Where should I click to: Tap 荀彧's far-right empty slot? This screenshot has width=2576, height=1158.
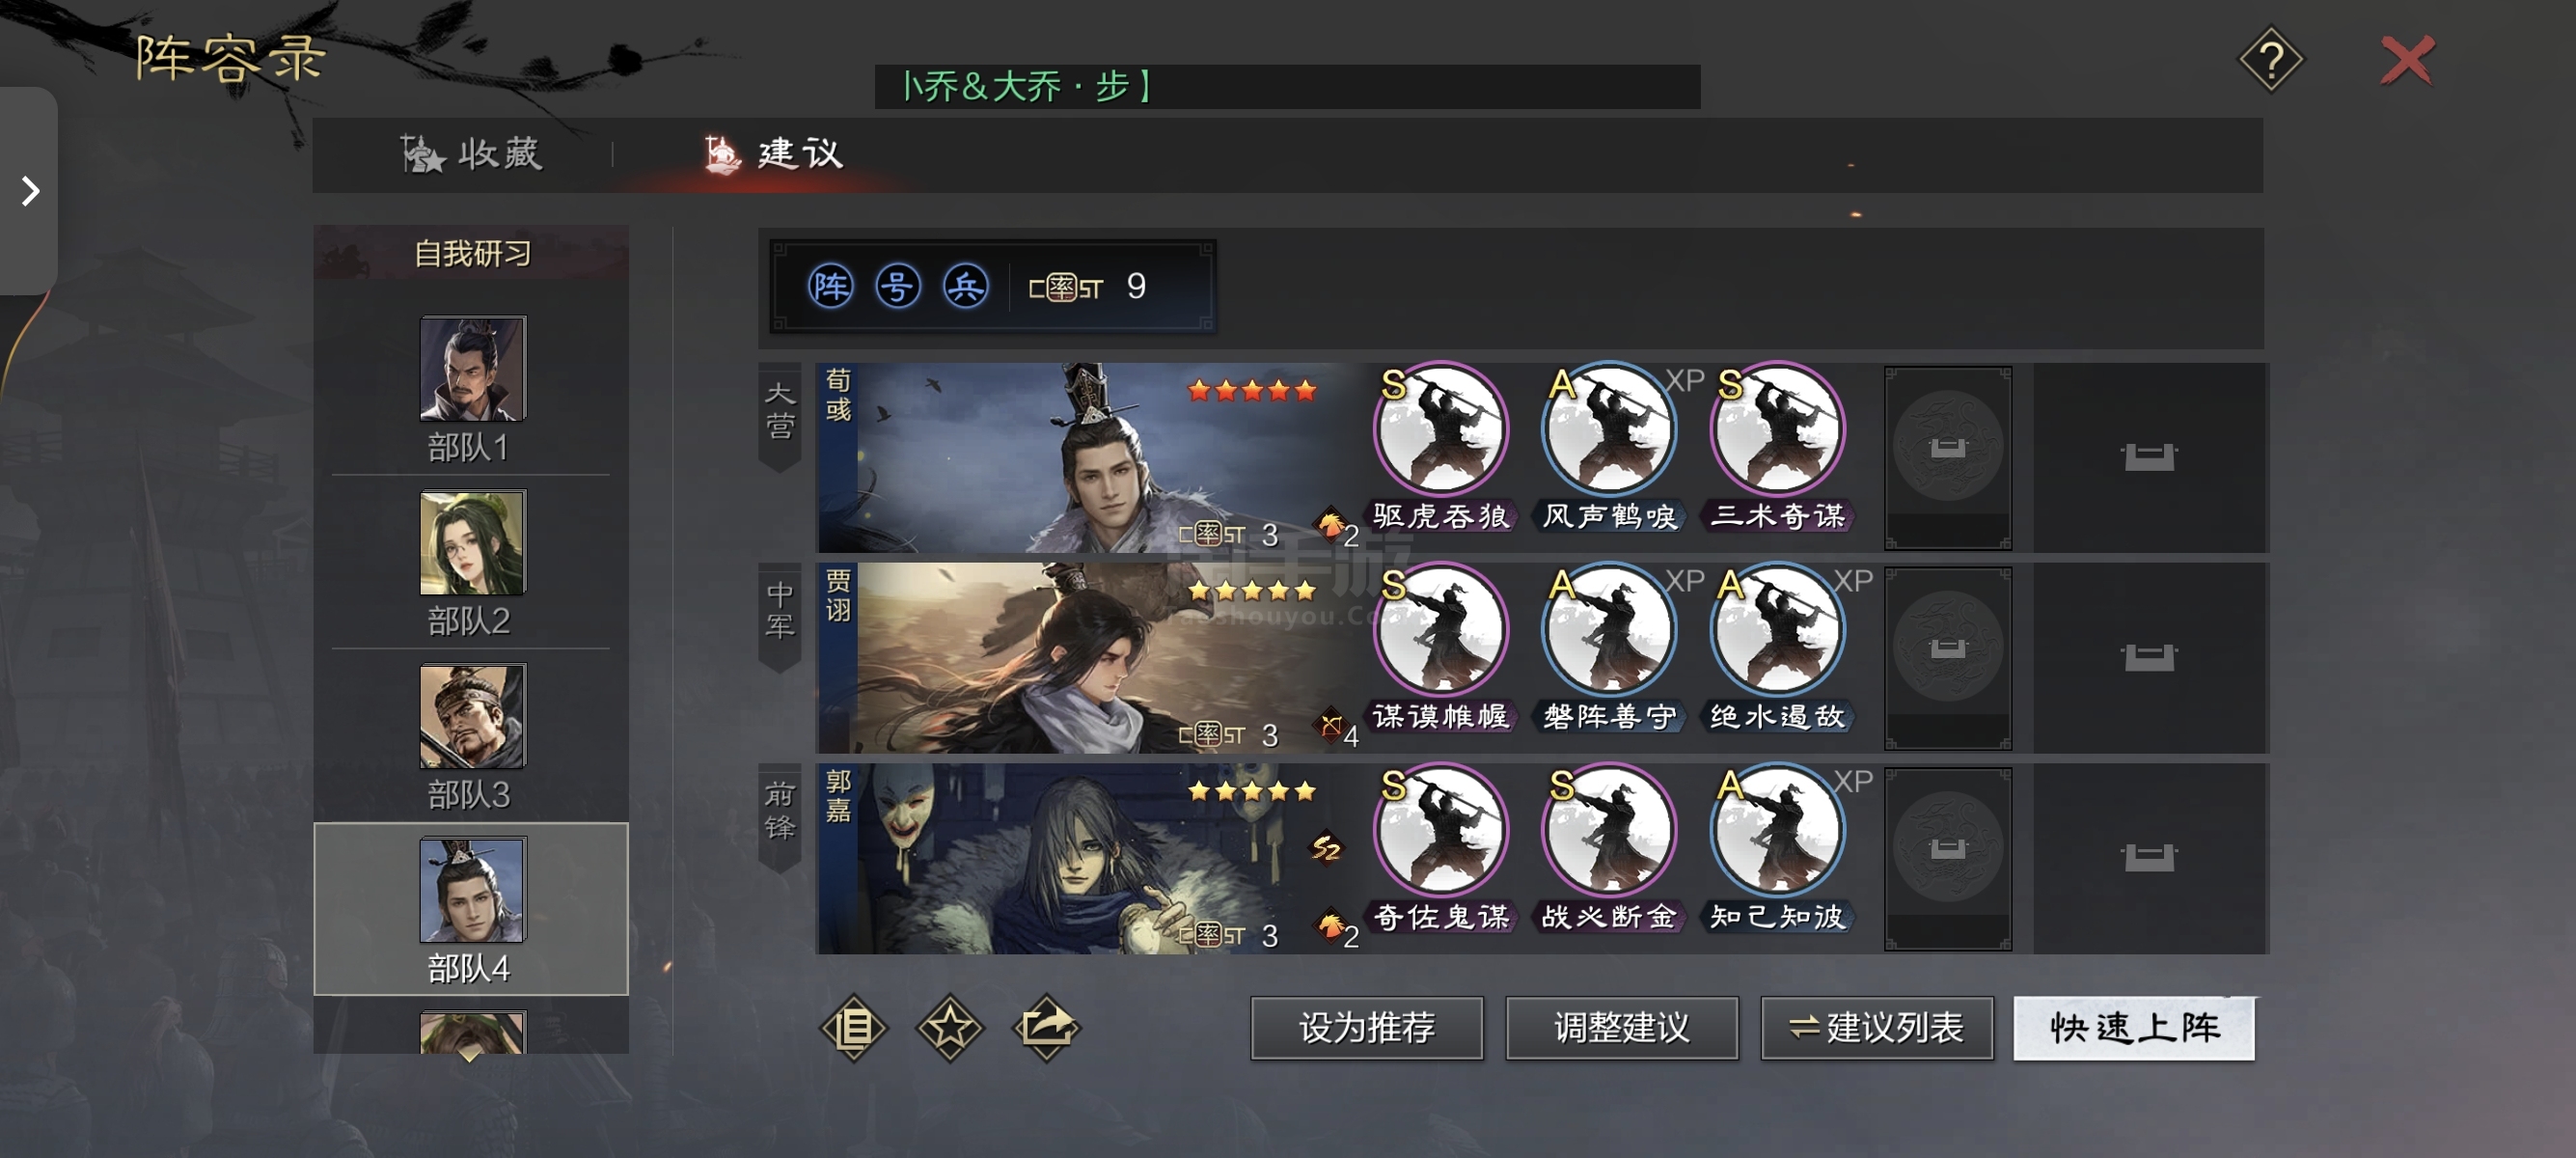coord(2149,457)
